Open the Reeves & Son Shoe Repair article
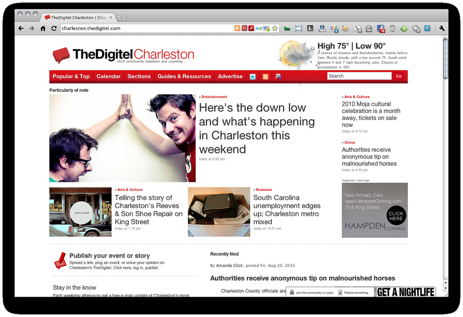This screenshot has height=317, width=463. 148,210
